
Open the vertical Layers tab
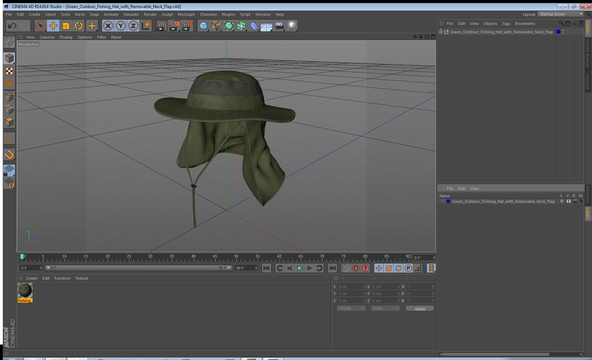[587, 213]
